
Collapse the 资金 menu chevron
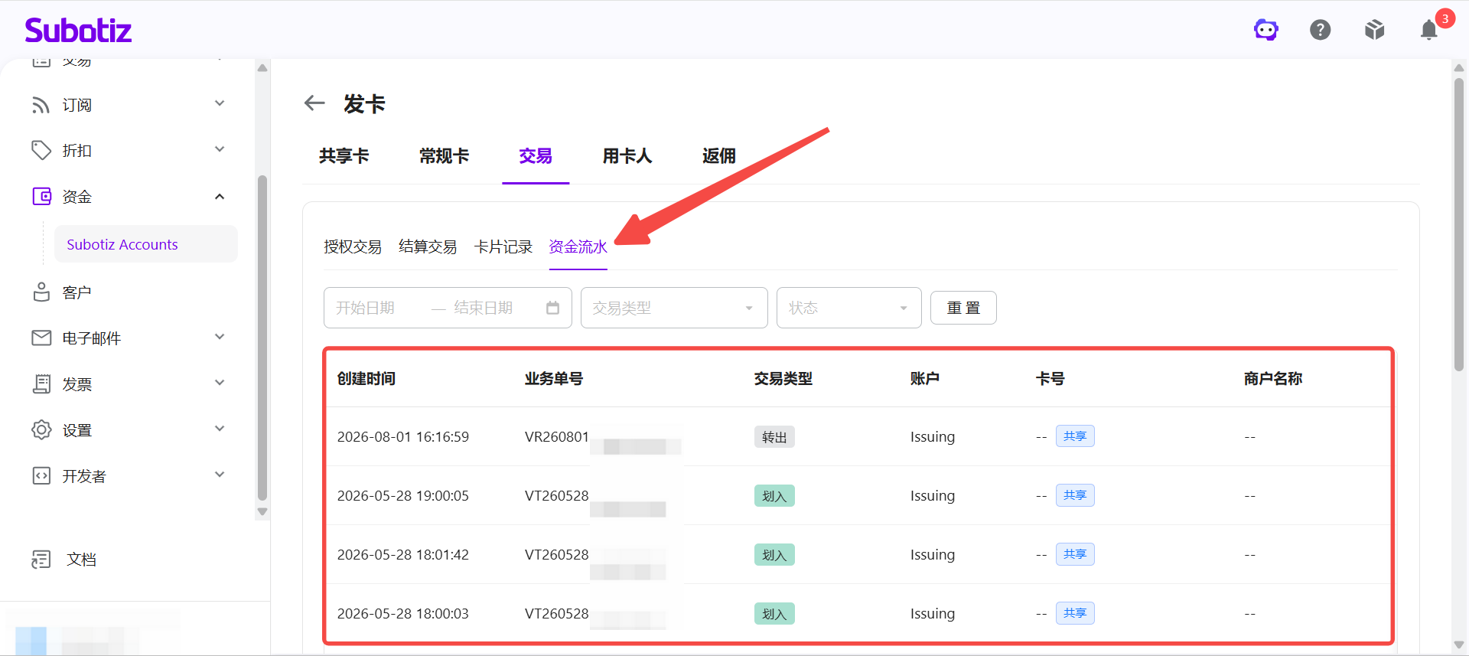tap(220, 197)
